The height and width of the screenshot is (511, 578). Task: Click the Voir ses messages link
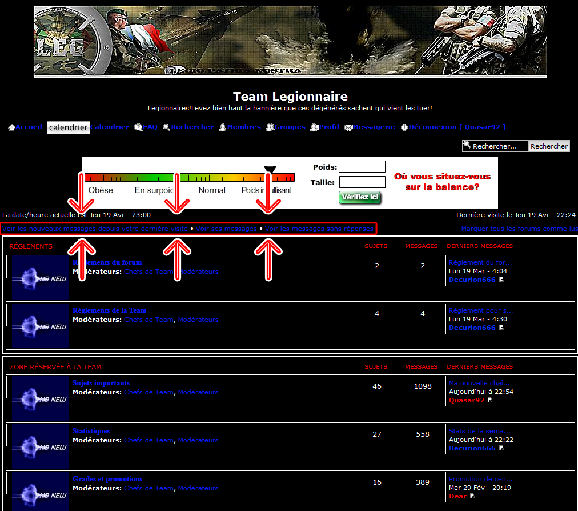tap(226, 229)
